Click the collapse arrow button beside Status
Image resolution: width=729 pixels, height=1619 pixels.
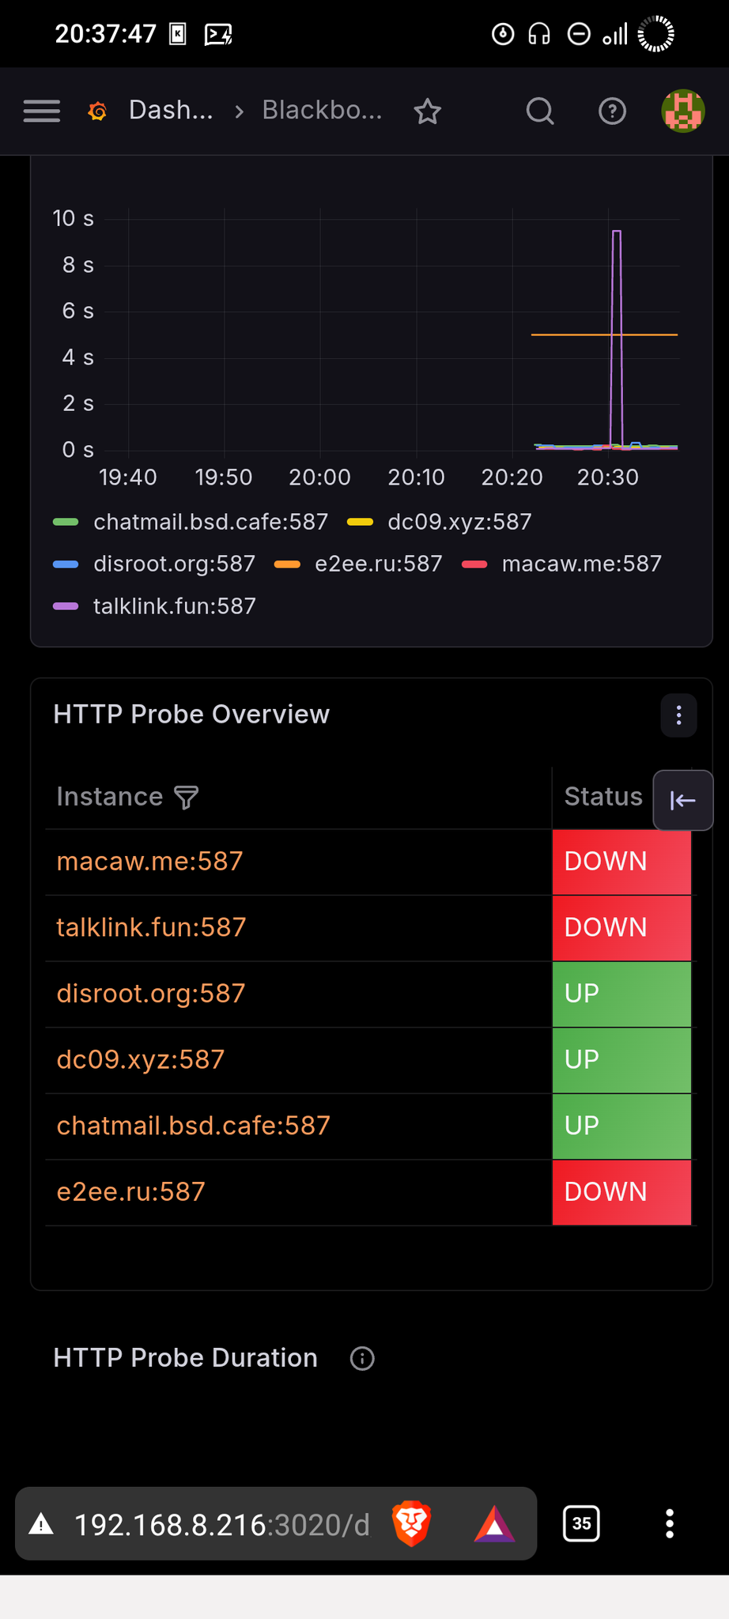click(x=683, y=801)
